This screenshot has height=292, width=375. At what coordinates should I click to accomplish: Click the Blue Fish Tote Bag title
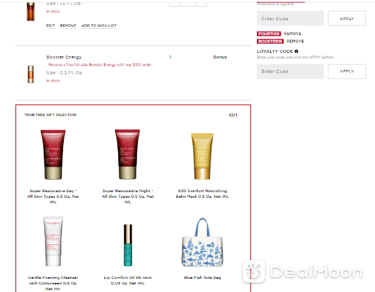tap(202, 278)
